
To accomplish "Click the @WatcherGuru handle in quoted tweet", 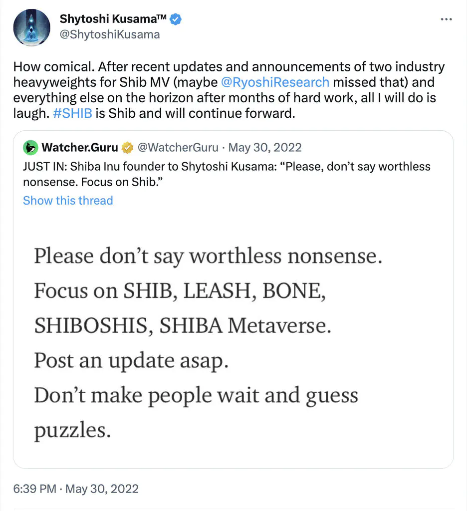I will (178, 148).
